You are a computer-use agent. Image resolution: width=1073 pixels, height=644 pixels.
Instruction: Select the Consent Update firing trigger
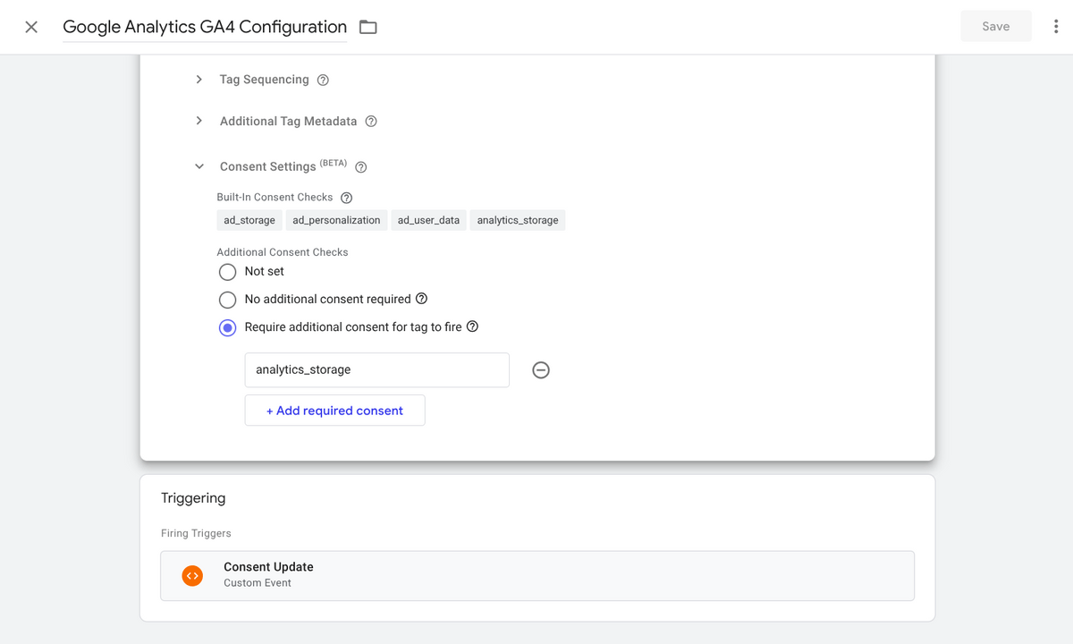tap(536, 575)
